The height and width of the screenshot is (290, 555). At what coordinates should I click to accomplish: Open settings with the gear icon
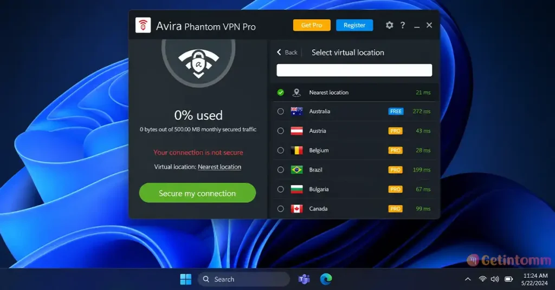(x=389, y=25)
